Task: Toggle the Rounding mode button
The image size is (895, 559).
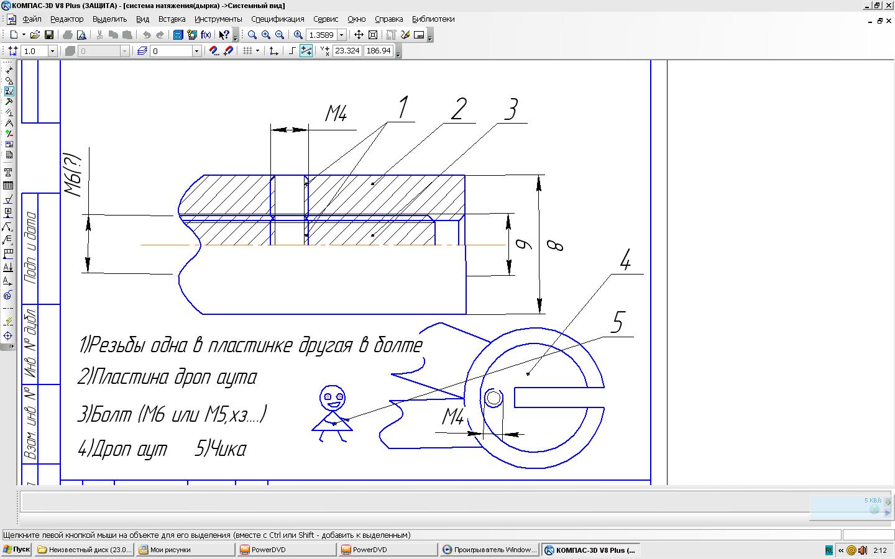Action: point(306,51)
